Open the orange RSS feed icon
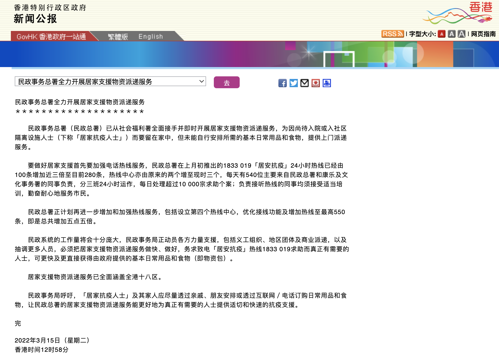 point(392,34)
